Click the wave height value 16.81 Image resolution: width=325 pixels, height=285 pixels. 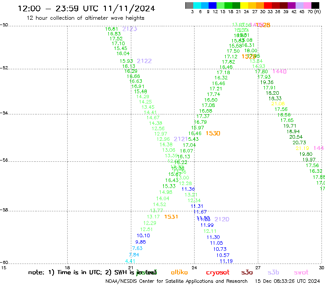coord(112,29)
